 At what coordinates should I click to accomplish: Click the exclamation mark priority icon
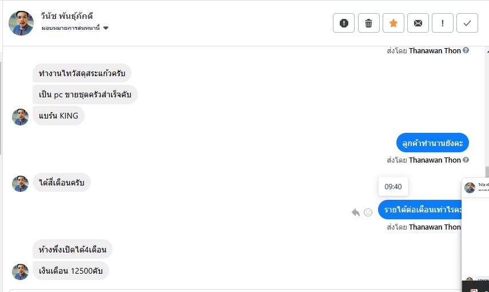pyautogui.click(x=442, y=23)
